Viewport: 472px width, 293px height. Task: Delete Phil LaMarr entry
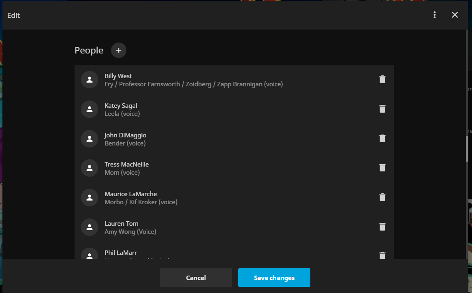click(x=382, y=255)
